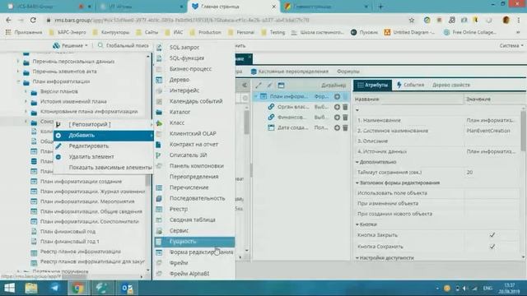Open the Testing bookmarks folder
The image size is (527, 296).
pos(273,33)
